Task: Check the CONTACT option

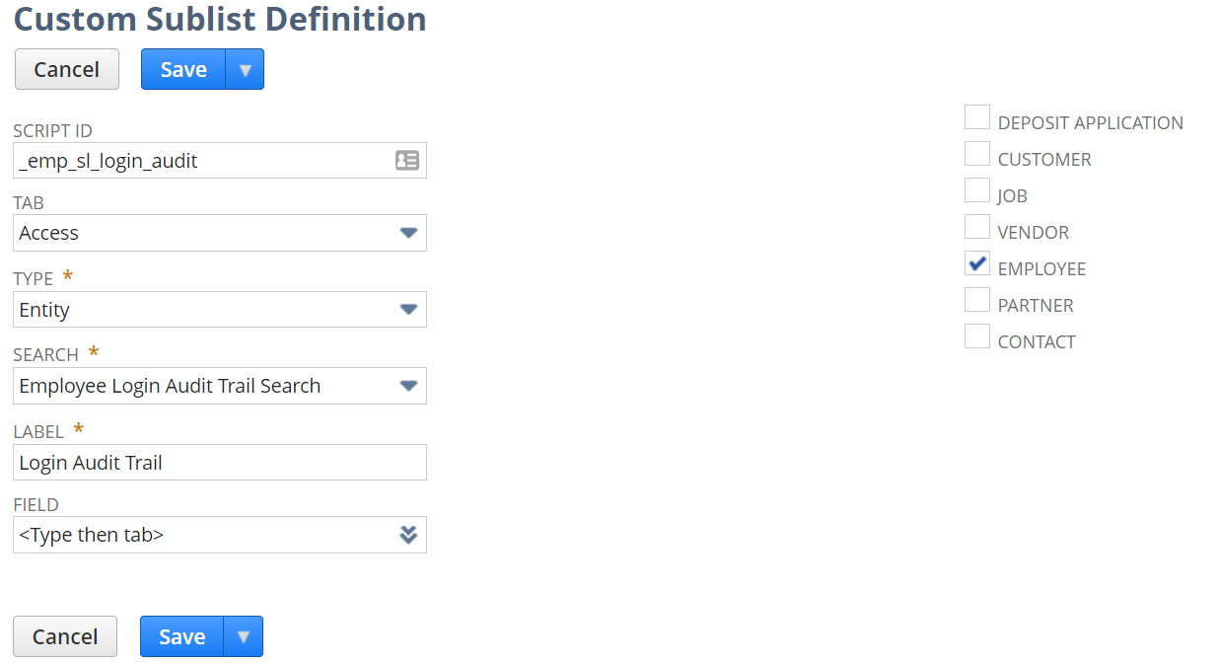Action: coord(976,335)
